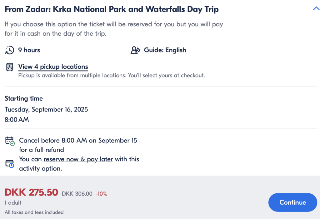
Task: Click the English guide person icon
Action: click(x=135, y=50)
